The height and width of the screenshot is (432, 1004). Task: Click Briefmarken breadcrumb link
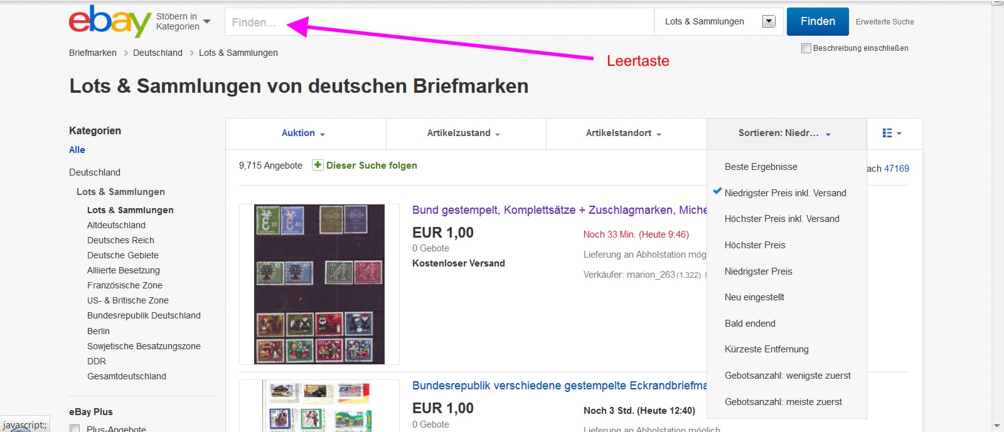coord(93,53)
